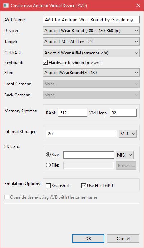Click the Internal Storage value field

click(x=81, y=134)
